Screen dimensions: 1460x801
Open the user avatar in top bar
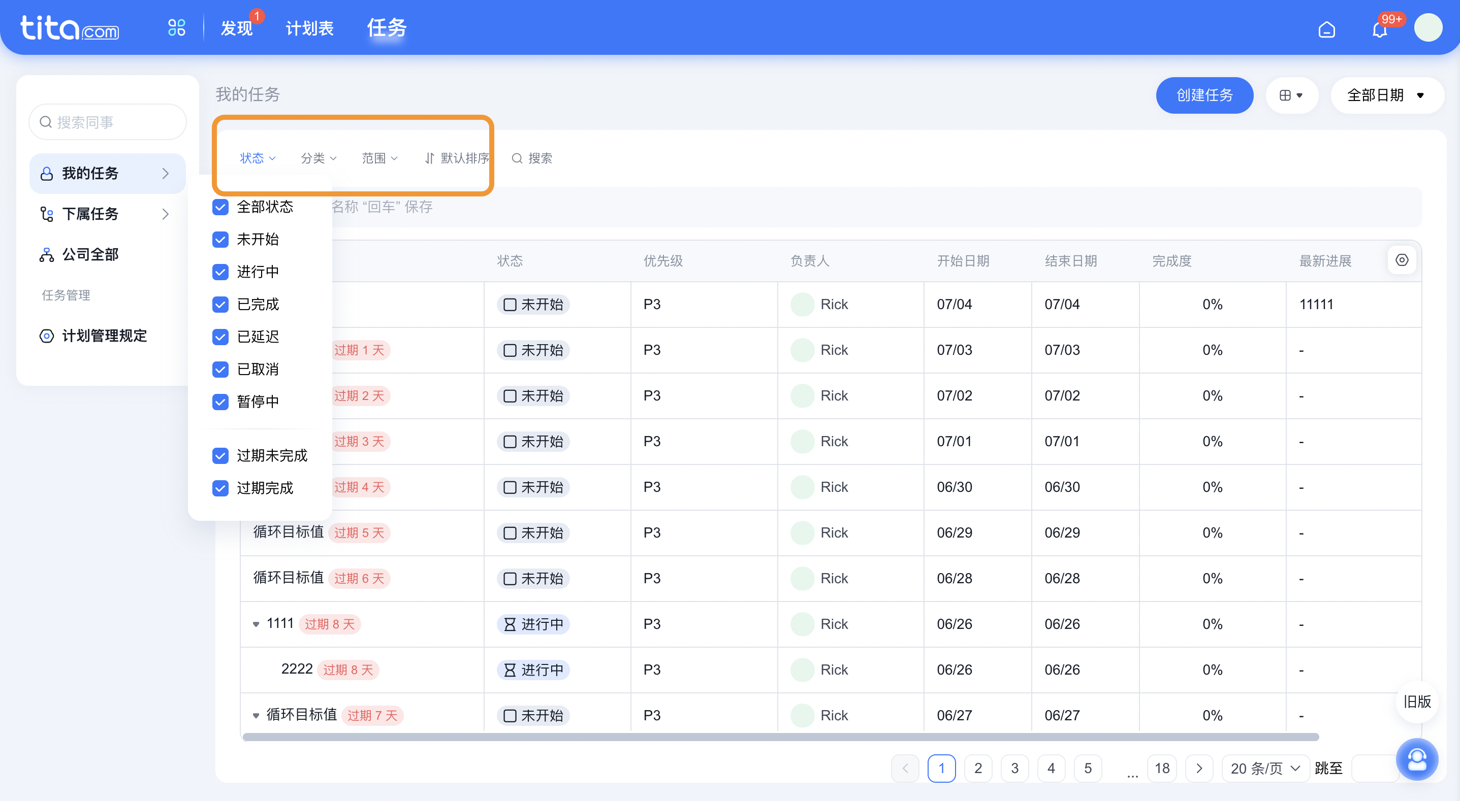tap(1427, 28)
